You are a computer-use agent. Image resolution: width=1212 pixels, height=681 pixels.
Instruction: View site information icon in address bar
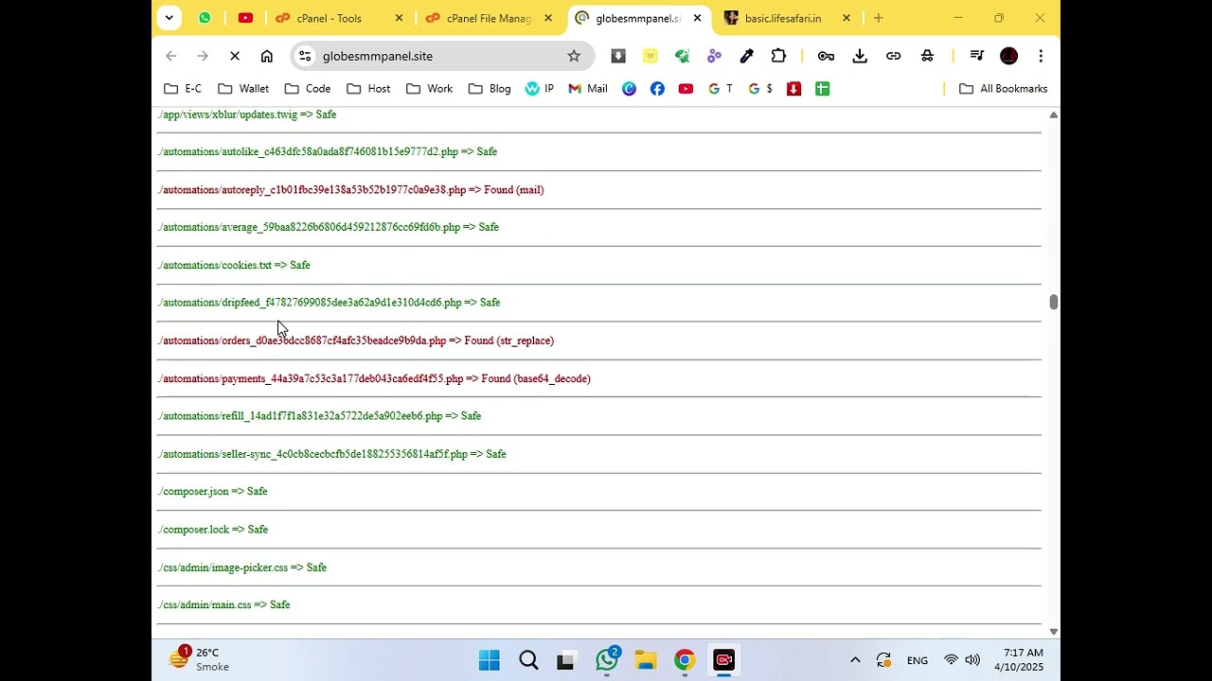coord(305,56)
